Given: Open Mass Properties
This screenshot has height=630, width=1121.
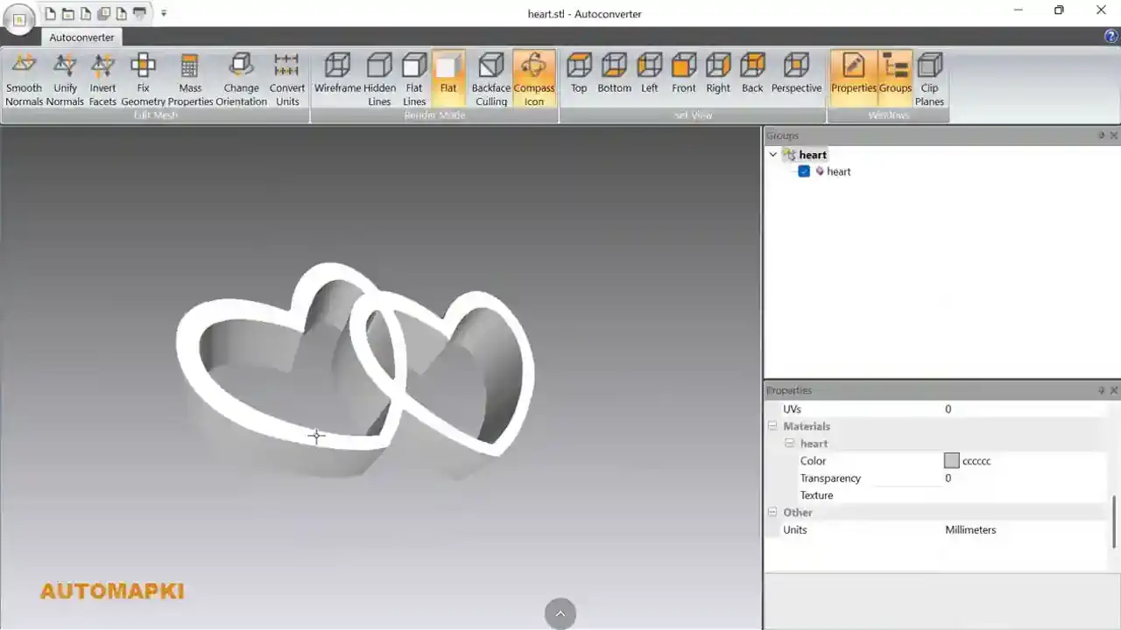Looking at the screenshot, I should coord(189,77).
